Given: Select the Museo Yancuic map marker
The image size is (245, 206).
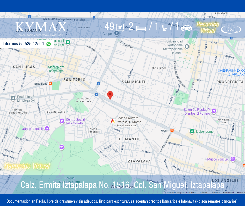Looking at the screenshot, I should click(233, 159).
